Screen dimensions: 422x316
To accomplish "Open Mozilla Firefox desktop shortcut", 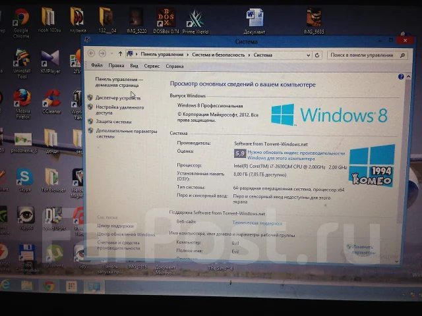I will point(22,104).
